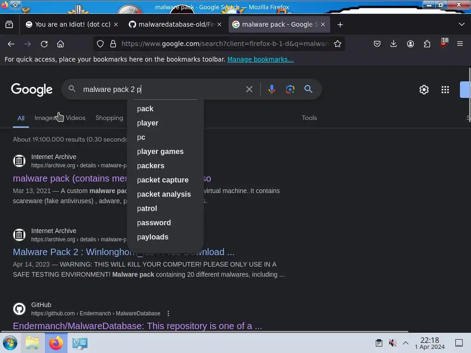The width and height of the screenshot is (471, 353).
Task: Expand hidden system tray icons
Action: [x=406, y=343]
